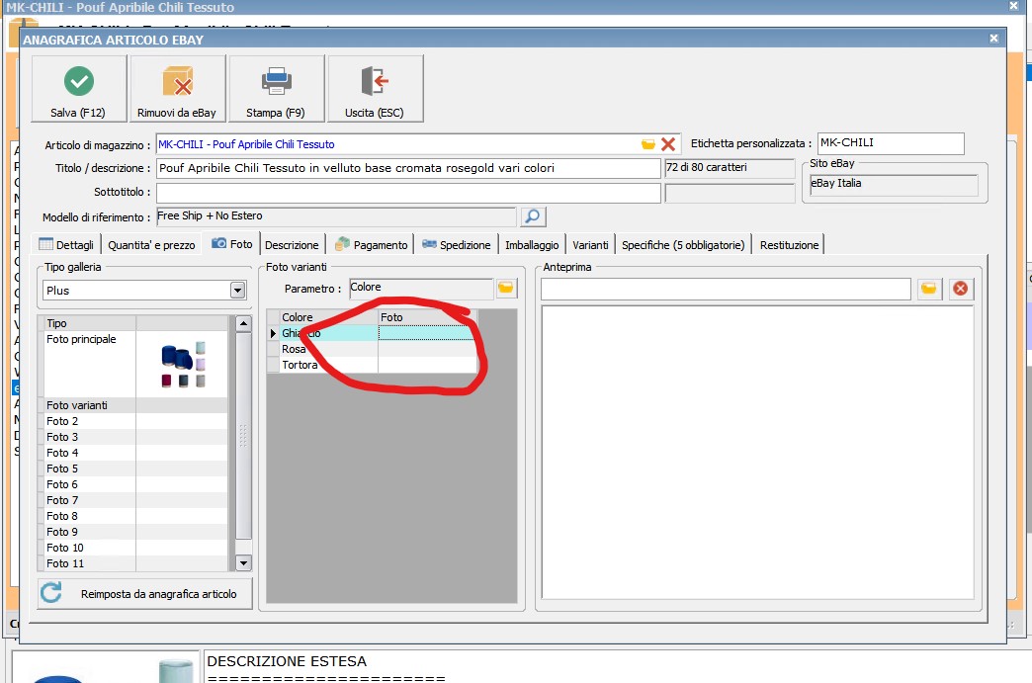
Task: Click folder icon beside Parametro Colore
Action: [505, 289]
